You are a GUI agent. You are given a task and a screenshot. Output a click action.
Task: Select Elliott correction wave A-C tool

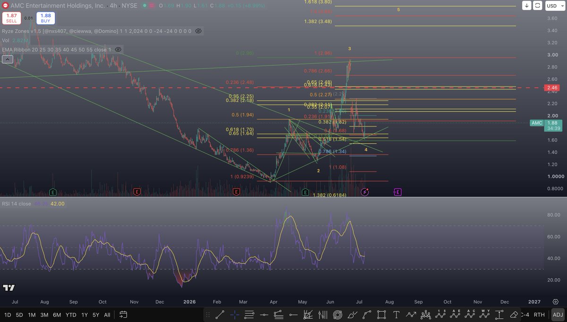coord(470,314)
